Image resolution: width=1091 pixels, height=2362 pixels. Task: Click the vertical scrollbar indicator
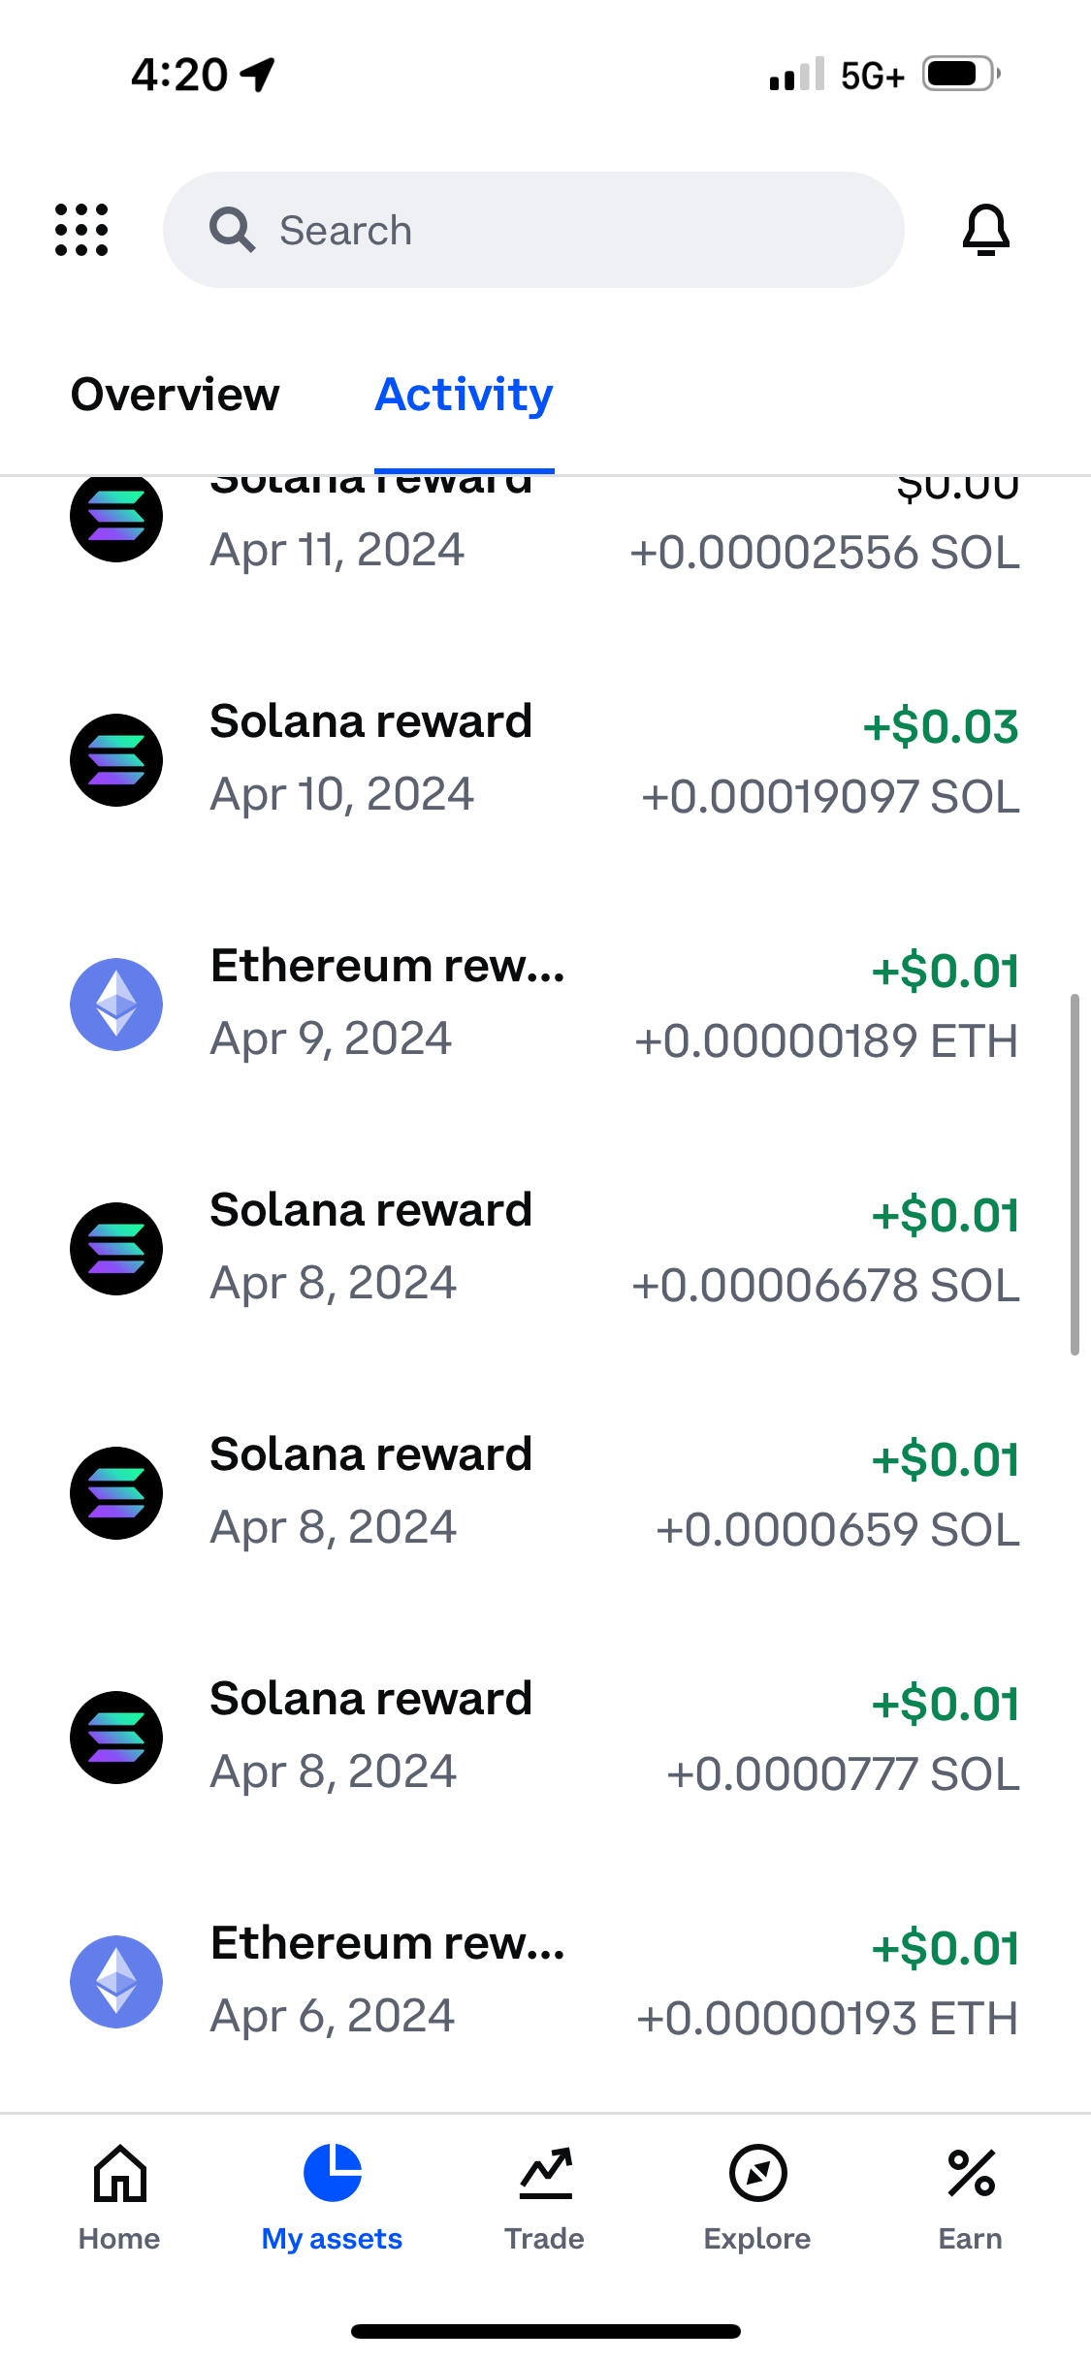[1075, 1174]
